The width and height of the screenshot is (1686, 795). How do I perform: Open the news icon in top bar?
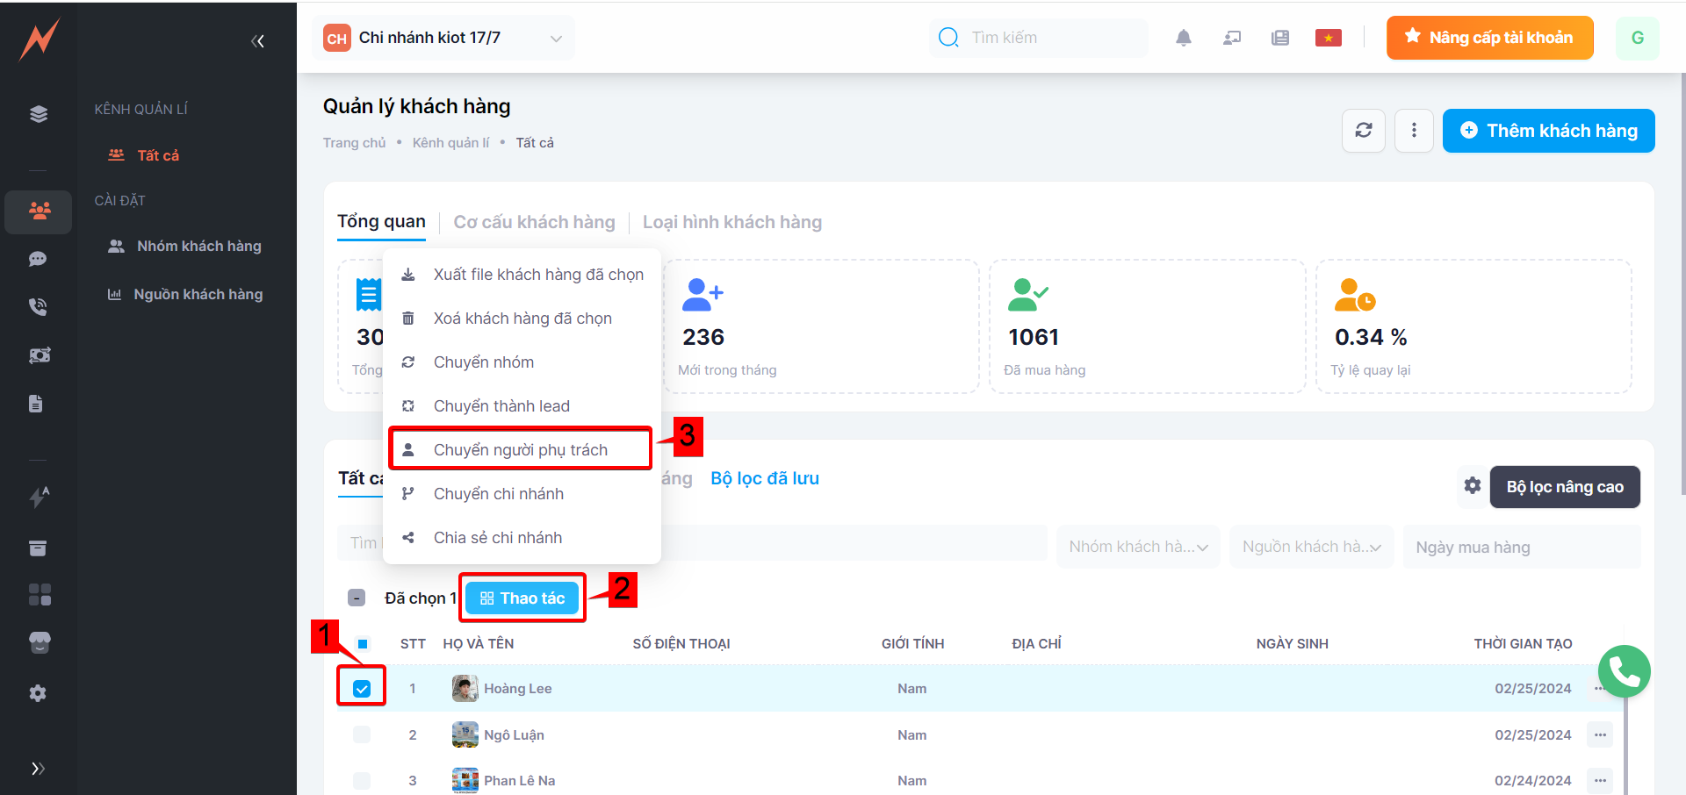tap(1279, 38)
